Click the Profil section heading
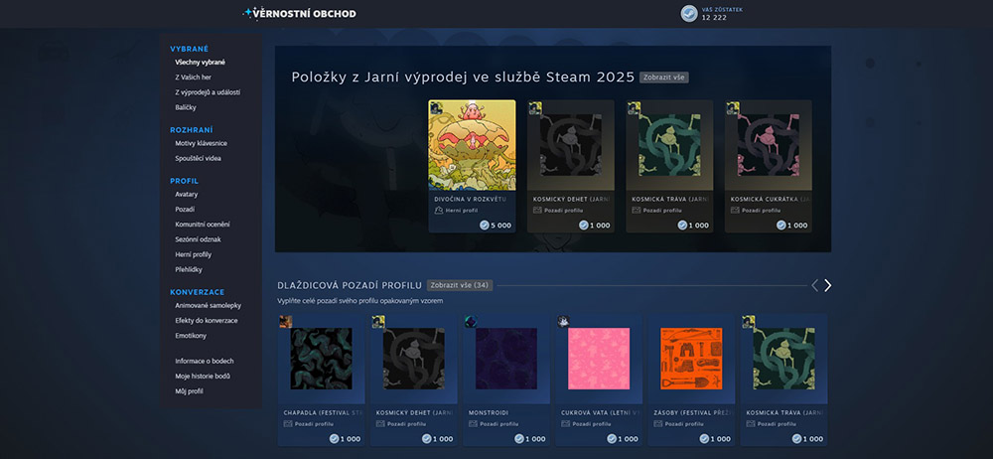This screenshot has height=459, width=993. click(x=185, y=181)
